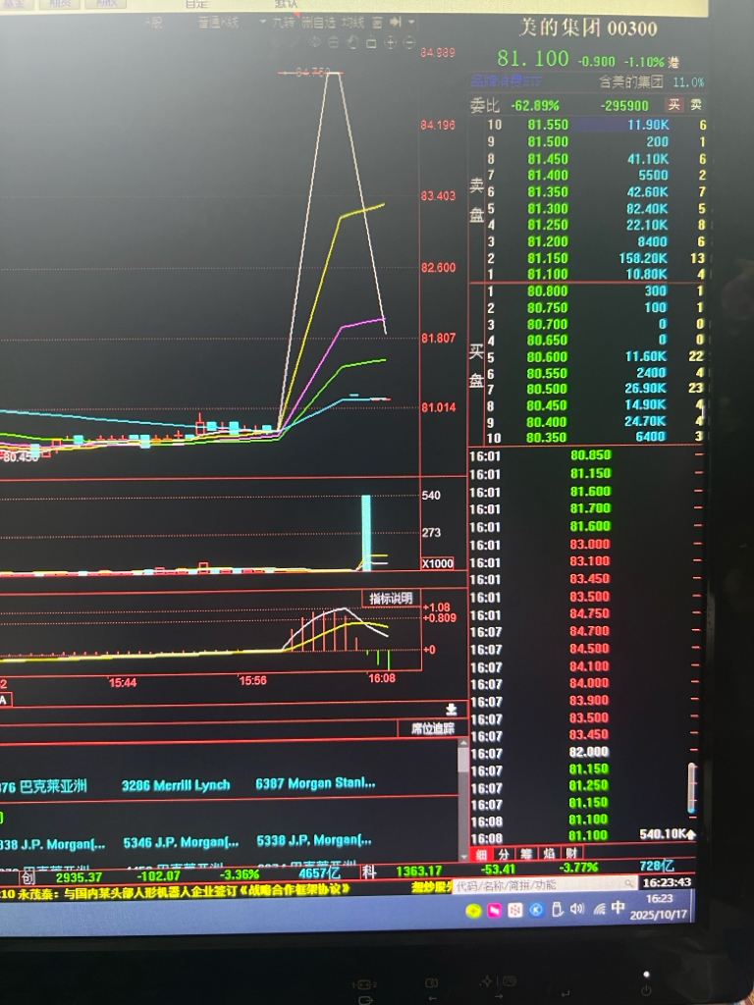Click the 默认 tab at top

click(x=286, y=4)
